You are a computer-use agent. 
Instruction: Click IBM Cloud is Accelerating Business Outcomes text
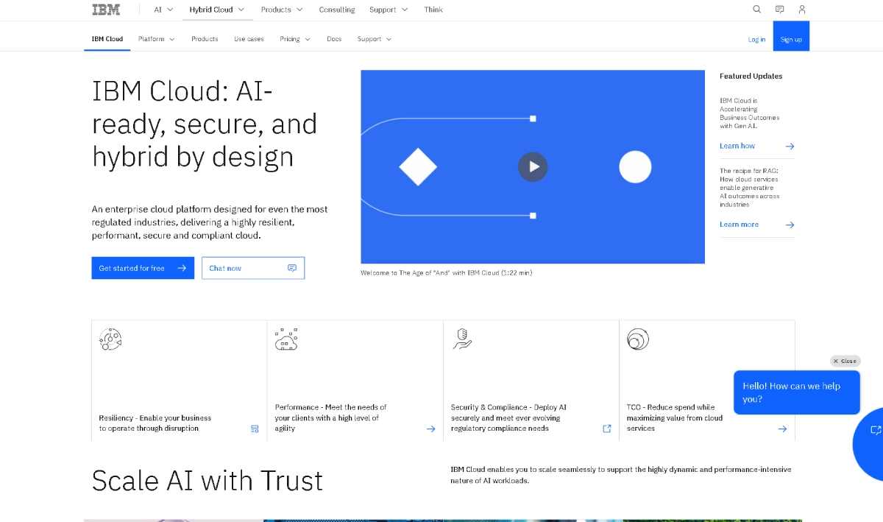pyautogui.click(x=749, y=113)
